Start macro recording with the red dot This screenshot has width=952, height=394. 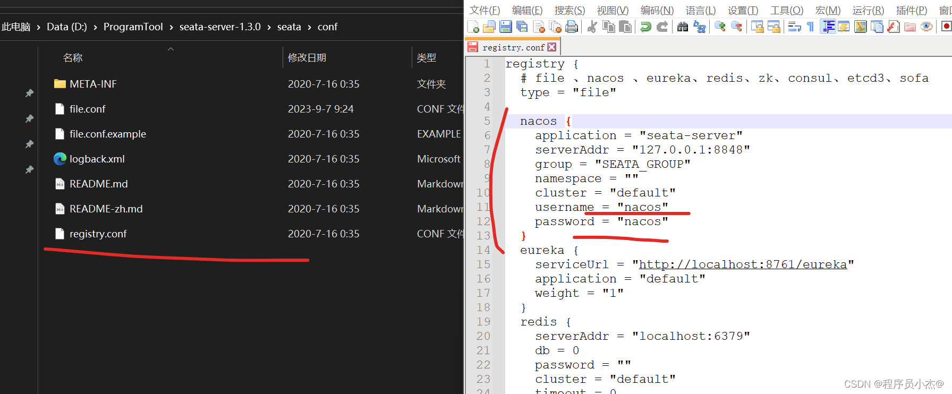click(946, 27)
